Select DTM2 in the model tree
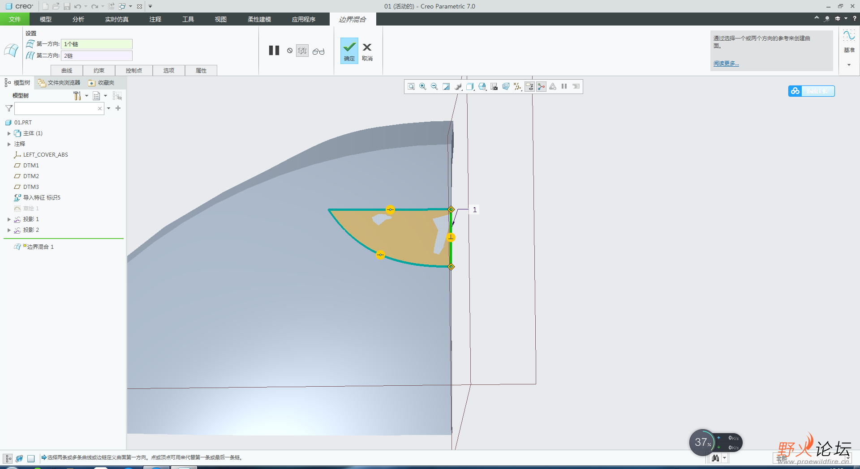The width and height of the screenshot is (860, 469). [26, 176]
